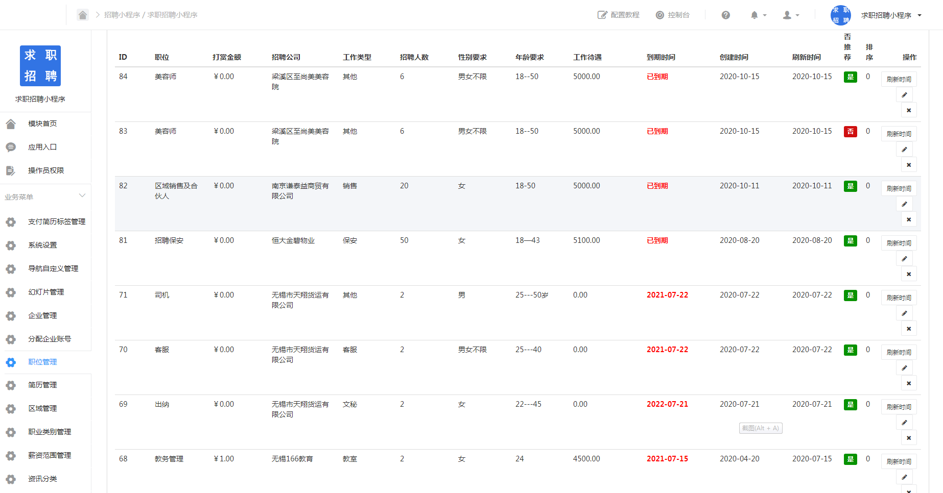
Task: Toggle recommend badge 是 for ID 69
Action: coord(850,405)
